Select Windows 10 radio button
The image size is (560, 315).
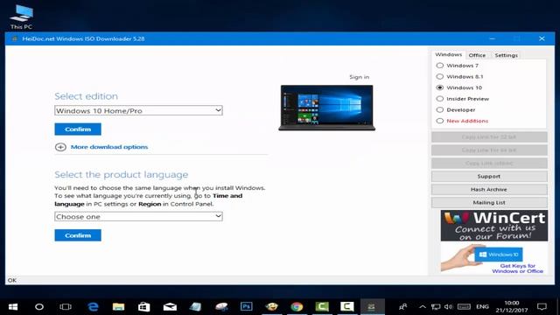point(440,87)
